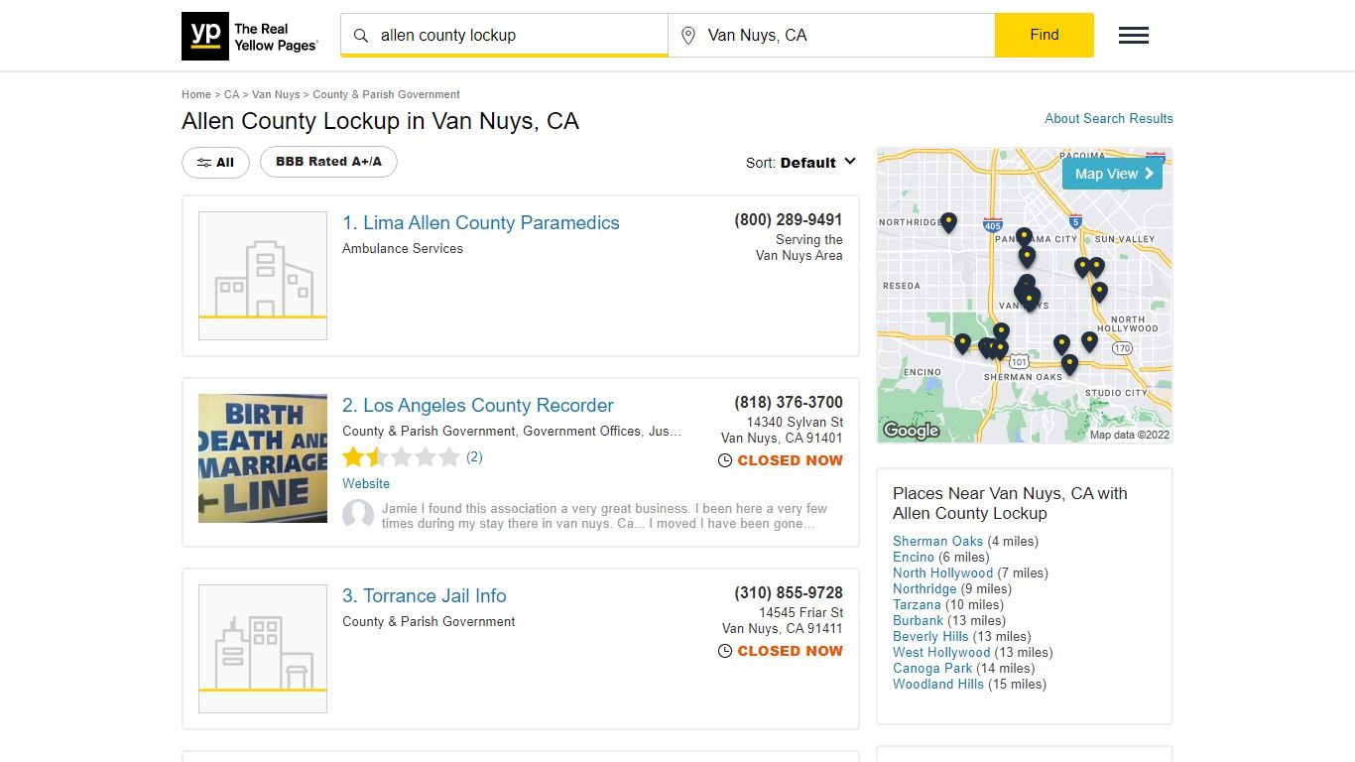Click the Birth Death Marriage Line photo
The height and width of the screenshot is (762, 1355).
(263, 458)
